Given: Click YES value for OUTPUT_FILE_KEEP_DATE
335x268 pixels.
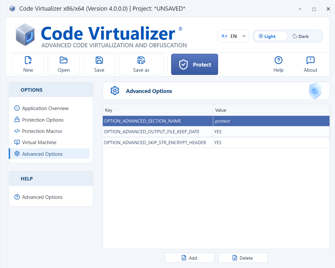Looking at the screenshot, I should pos(271,132).
